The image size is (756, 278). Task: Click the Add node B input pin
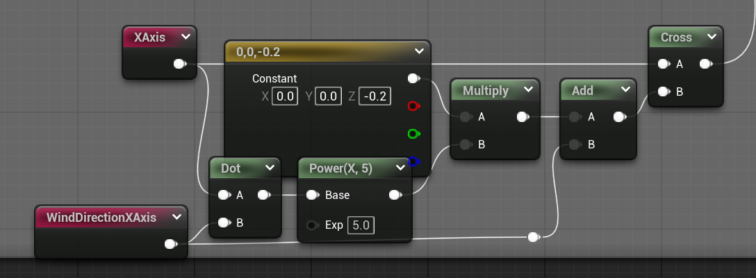click(x=574, y=145)
